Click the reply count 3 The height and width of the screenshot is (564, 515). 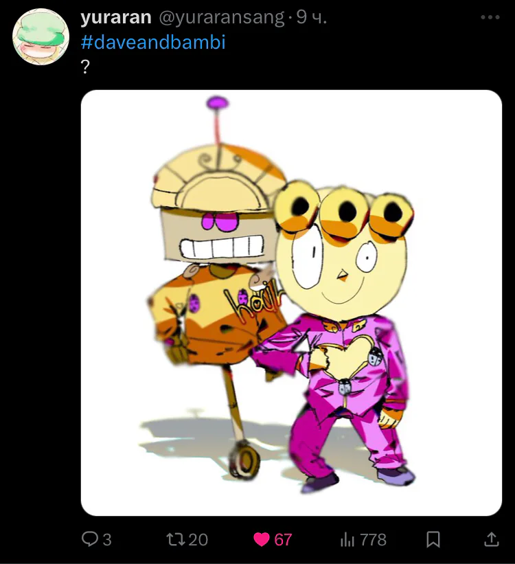[x=107, y=539]
